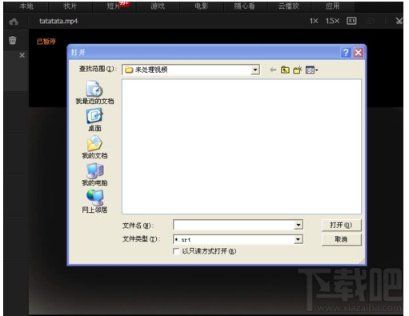Click the back arrow in the Open dialog
The width and height of the screenshot is (409, 316).
coord(273,70)
